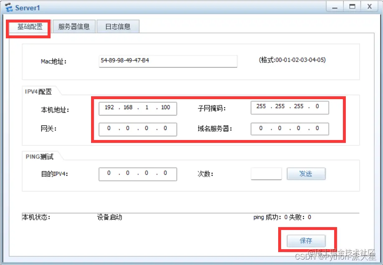Screen dimensions: 383x265
Task: Click the first octet 192 in 本机地址
Action: point(109,107)
